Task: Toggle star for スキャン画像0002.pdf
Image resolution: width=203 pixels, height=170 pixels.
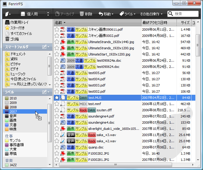Action: pyautogui.click(x=57, y=35)
